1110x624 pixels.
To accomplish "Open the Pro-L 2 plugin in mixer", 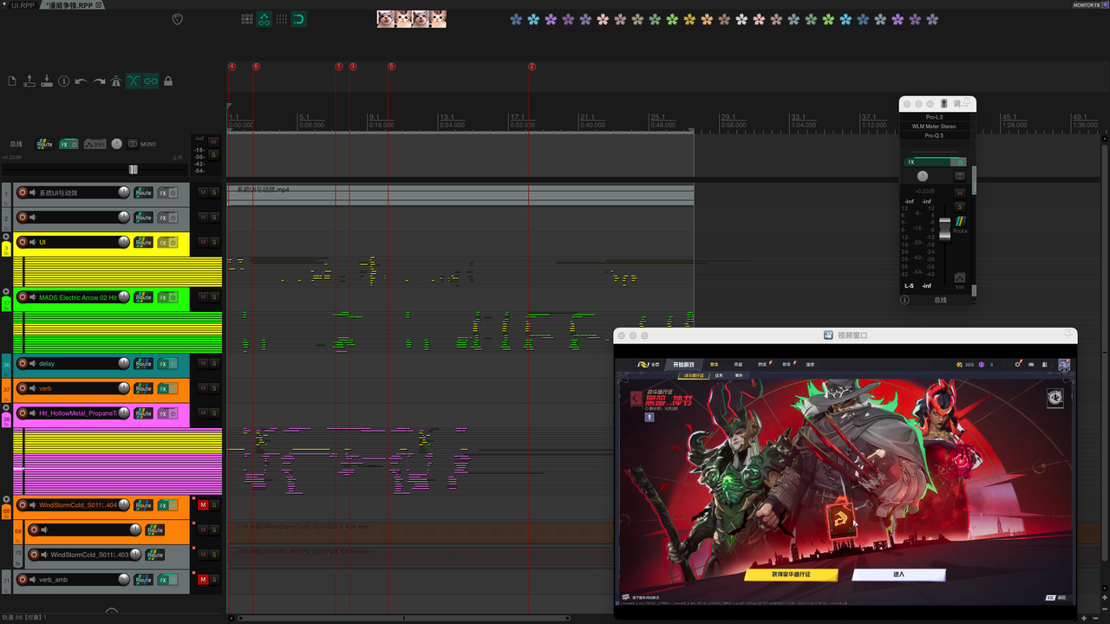I will pos(934,117).
